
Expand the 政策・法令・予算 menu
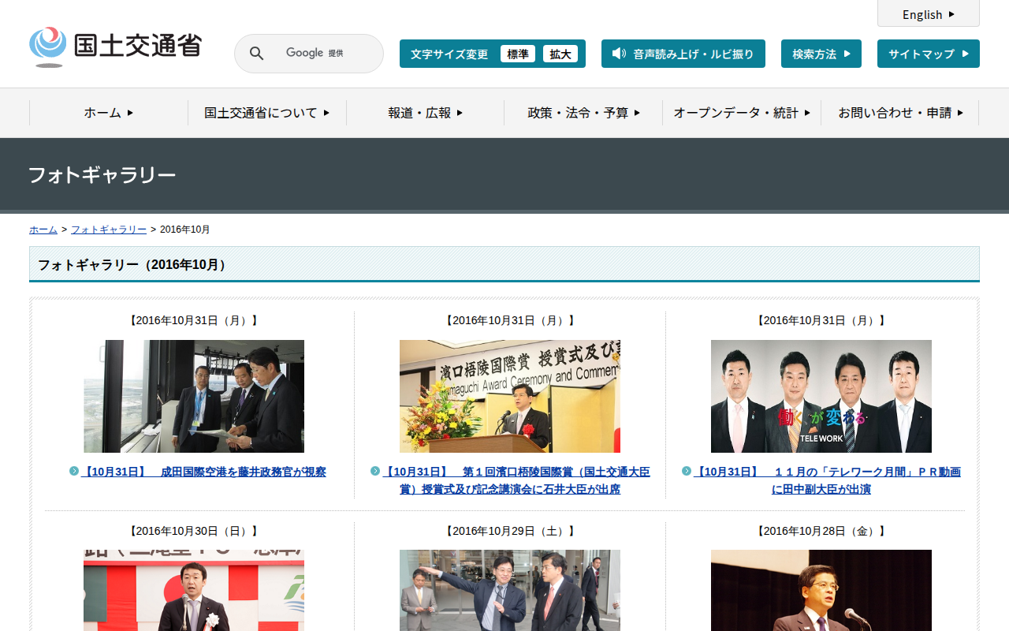583,113
